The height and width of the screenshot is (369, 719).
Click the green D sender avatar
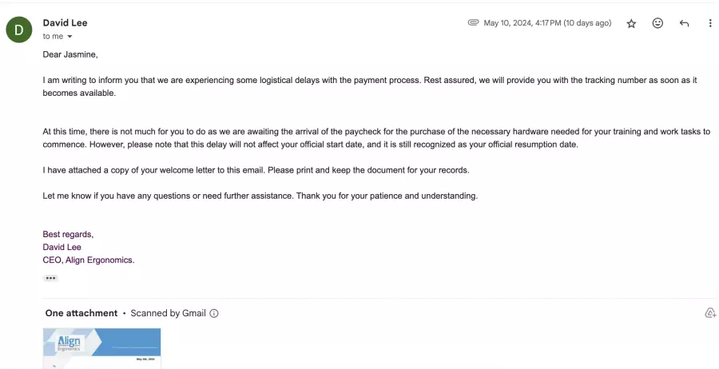tap(19, 30)
